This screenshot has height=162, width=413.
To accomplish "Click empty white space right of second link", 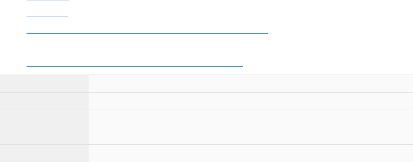I will 221,16.
